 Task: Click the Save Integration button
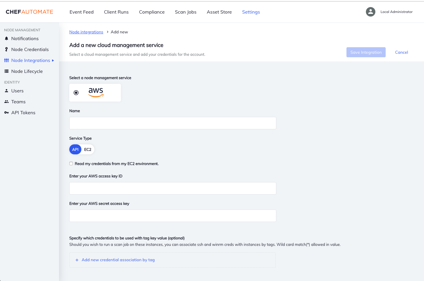point(366,52)
